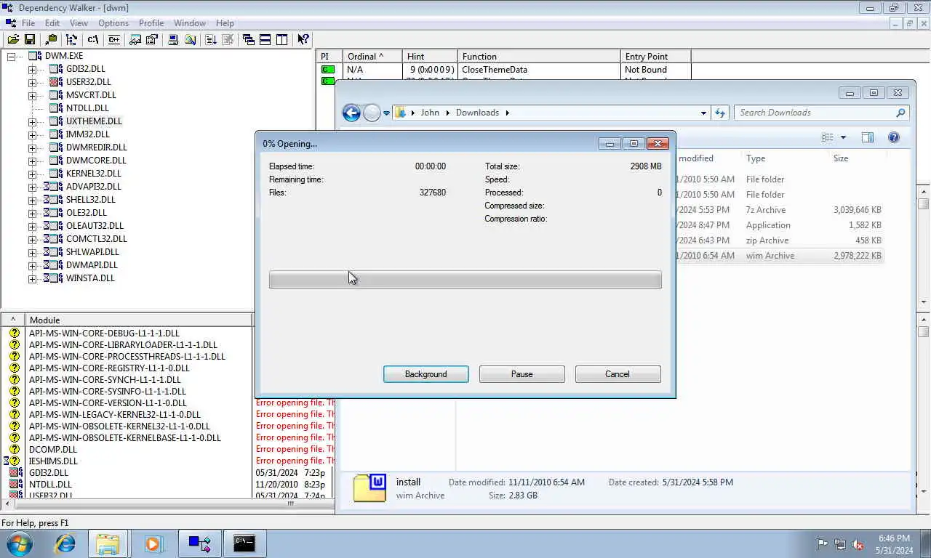Expand the WINSTA.DLL tree node
Image resolution: width=931 pixels, height=558 pixels.
point(32,278)
